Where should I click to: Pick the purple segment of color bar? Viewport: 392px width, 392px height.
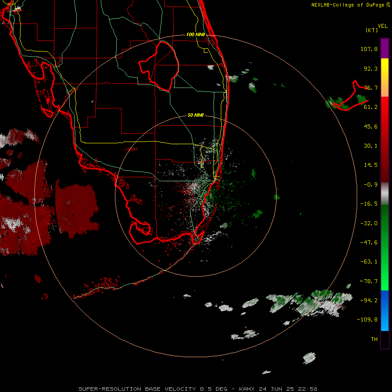click(385, 48)
